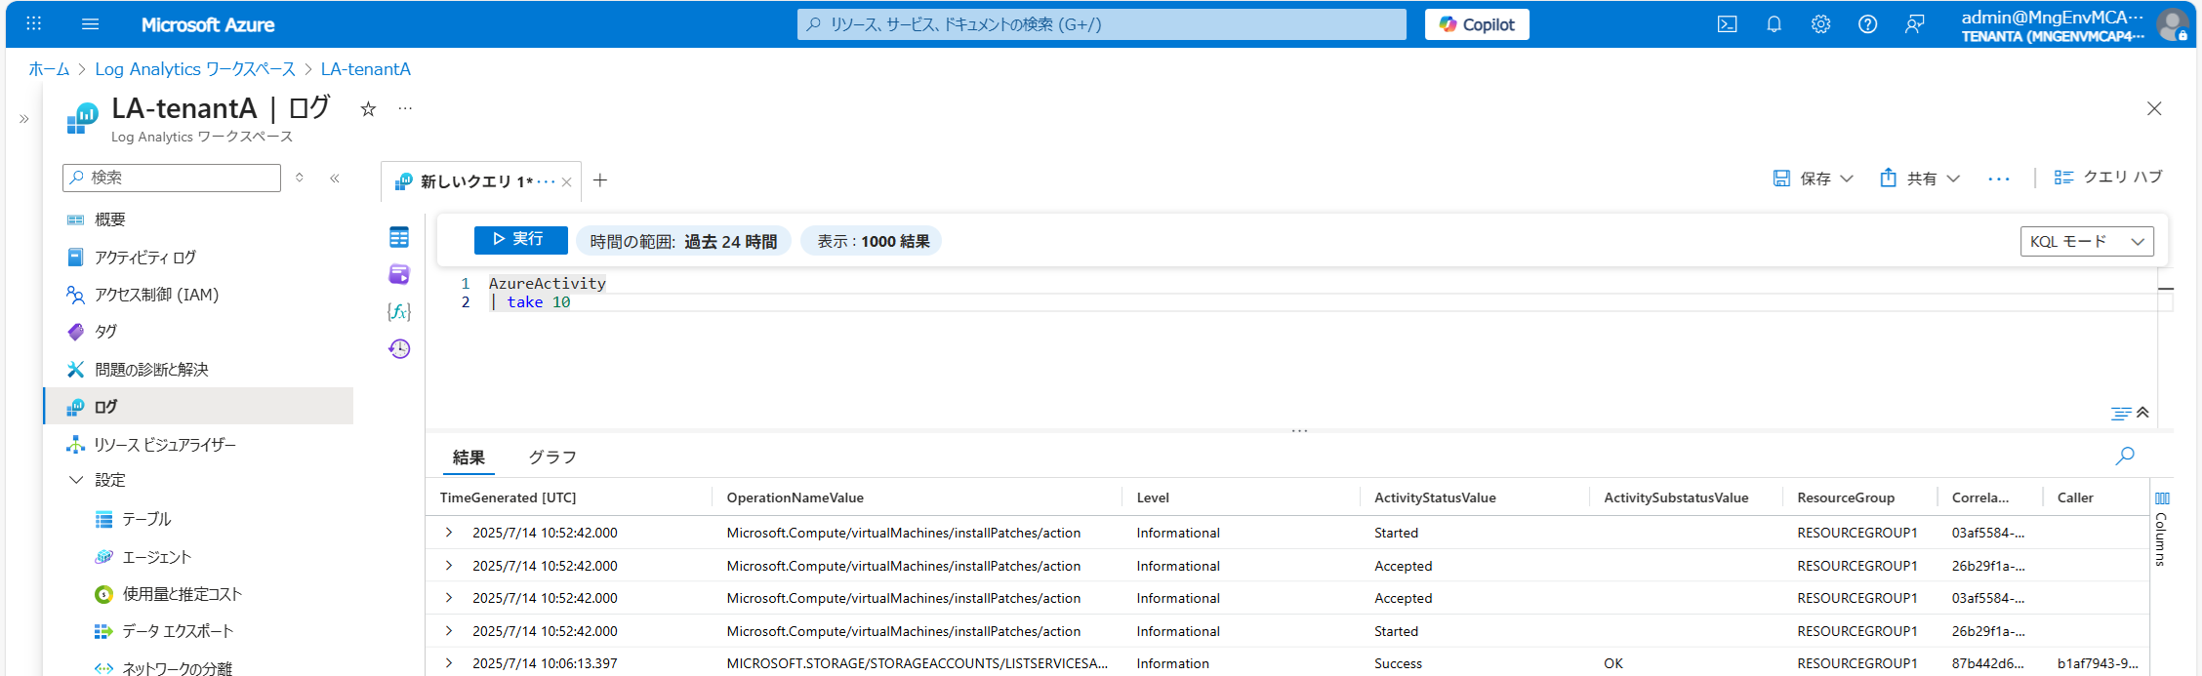Select ログ menu item
Image resolution: width=2202 pixels, height=676 pixels.
click(x=199, y=407)
